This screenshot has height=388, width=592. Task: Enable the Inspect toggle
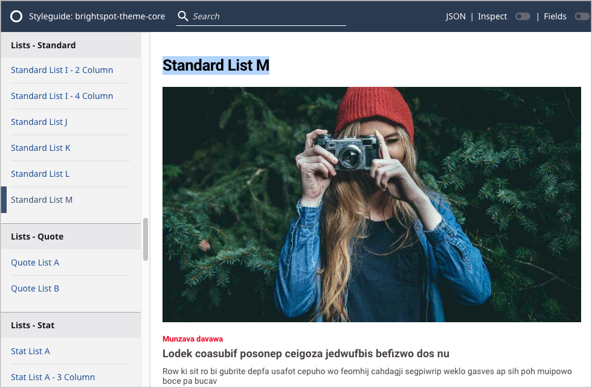(523, 16)
